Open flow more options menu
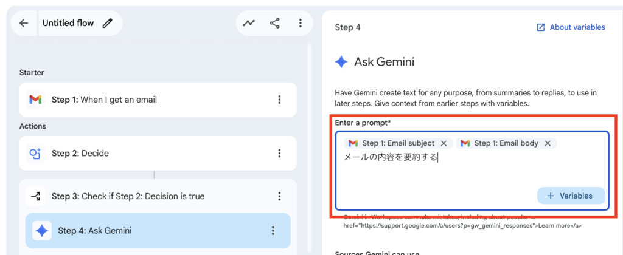The image size is (623, 255). coord(301,23)
